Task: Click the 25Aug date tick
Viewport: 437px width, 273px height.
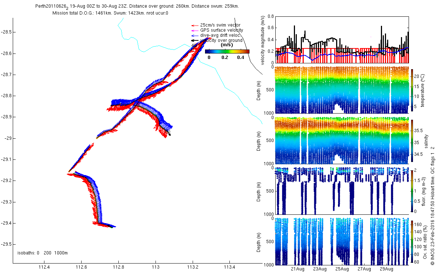Action: 342,269
